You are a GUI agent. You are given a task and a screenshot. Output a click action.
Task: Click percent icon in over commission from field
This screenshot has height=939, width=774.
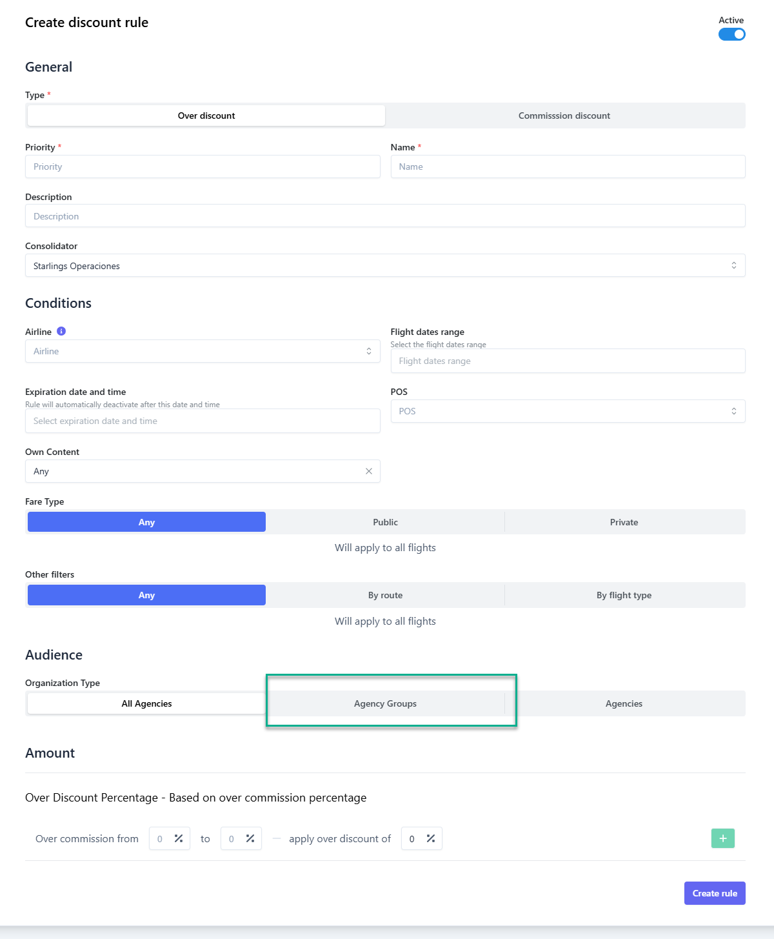coord(179,838)
